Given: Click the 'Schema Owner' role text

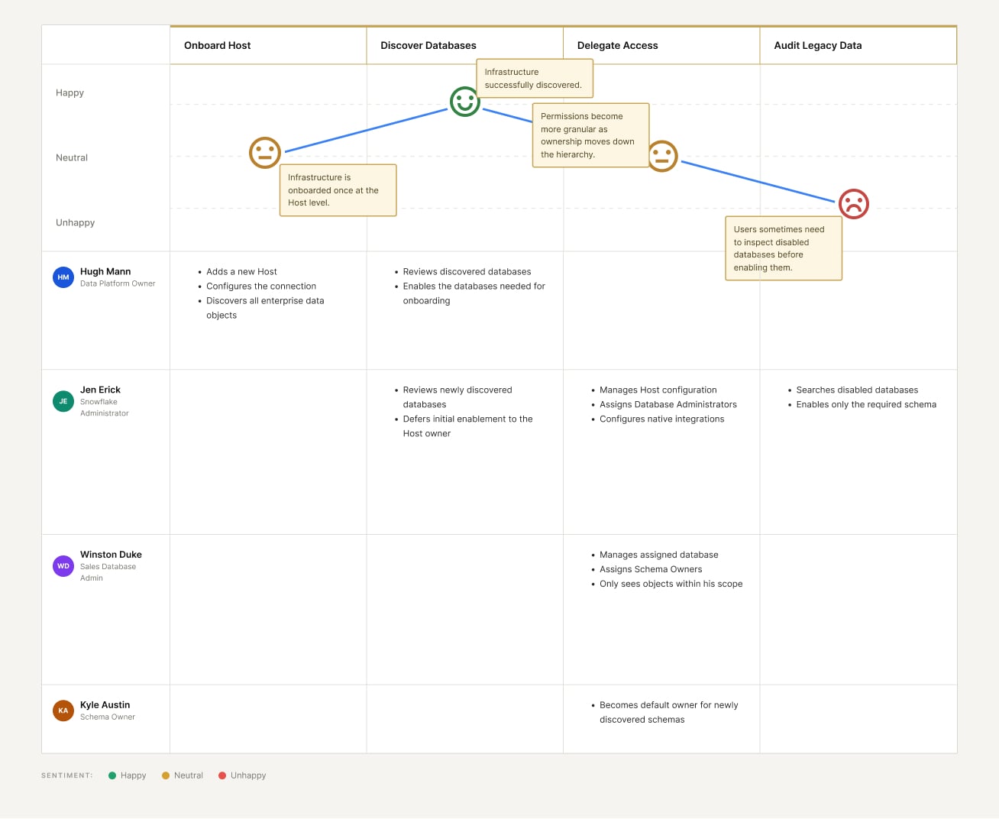Looking at the screenshot, I should click(108, 717).
